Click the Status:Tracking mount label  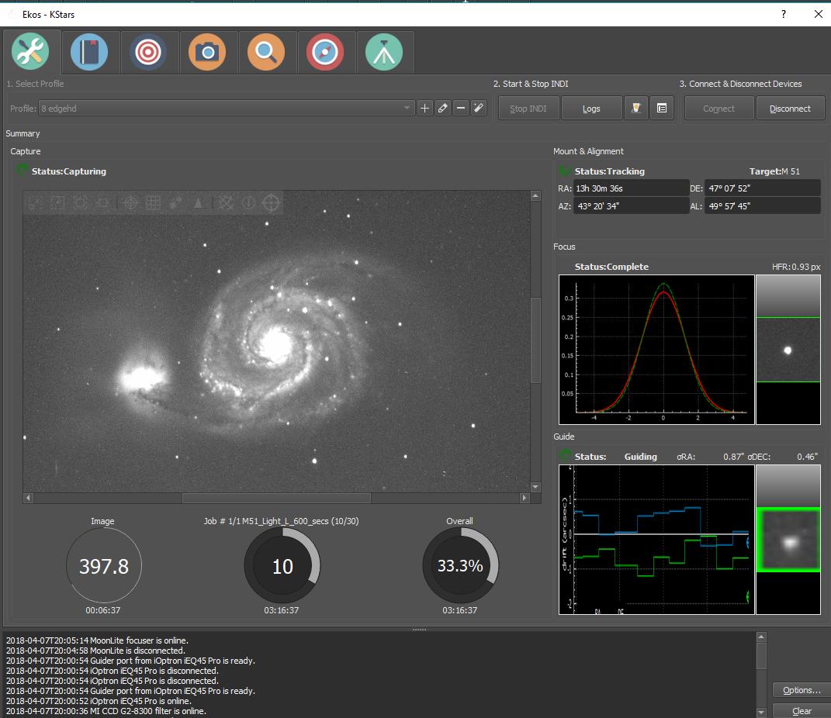point(609,171)
